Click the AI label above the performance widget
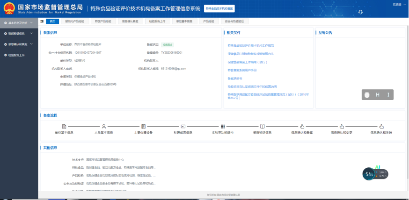The image size is (409, 200). [x=378, y=167]
